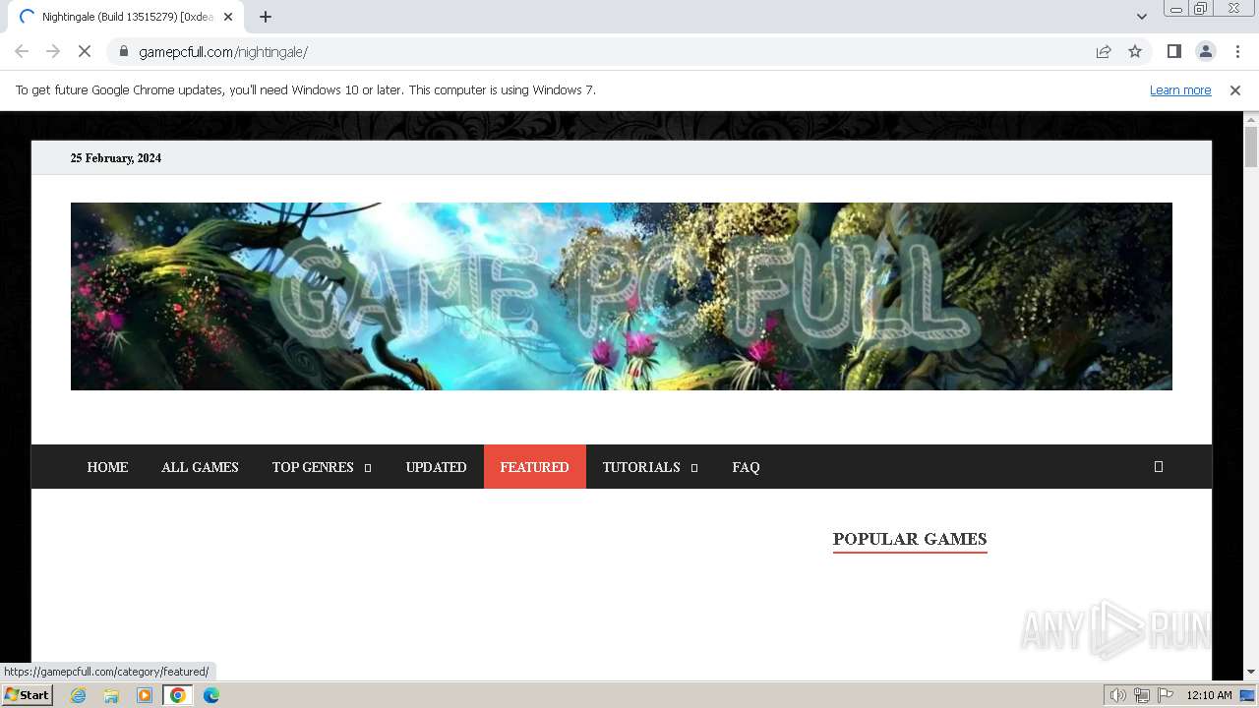Open the Windows Start menu
The width and height of the screenshot is (1259, 708).
(x=27, y=695)
